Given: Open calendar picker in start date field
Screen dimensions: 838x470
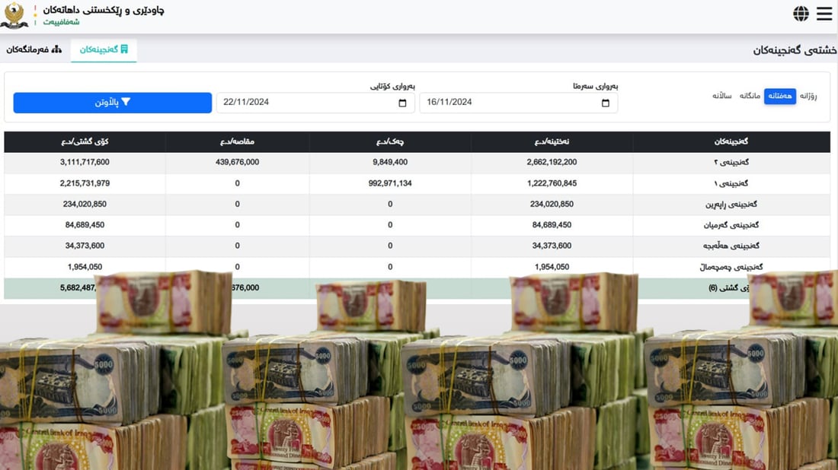Looking at the screenshot, I should pos(606,103).
